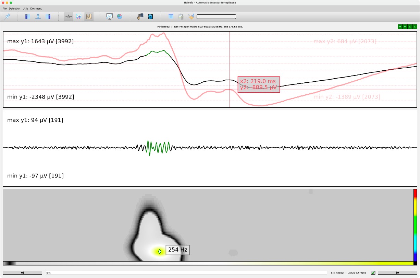Image resolution: width=420 pixels, height=278 pixels.
Task: Click the rewind button at bottom left
Action: tap(22, 273)
